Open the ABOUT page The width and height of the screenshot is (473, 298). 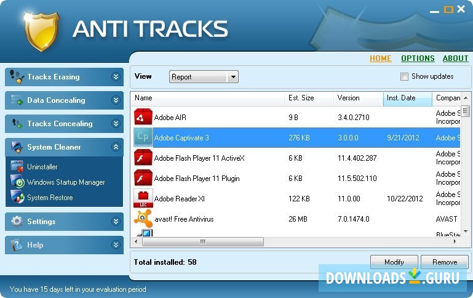[x=456, y=58]
